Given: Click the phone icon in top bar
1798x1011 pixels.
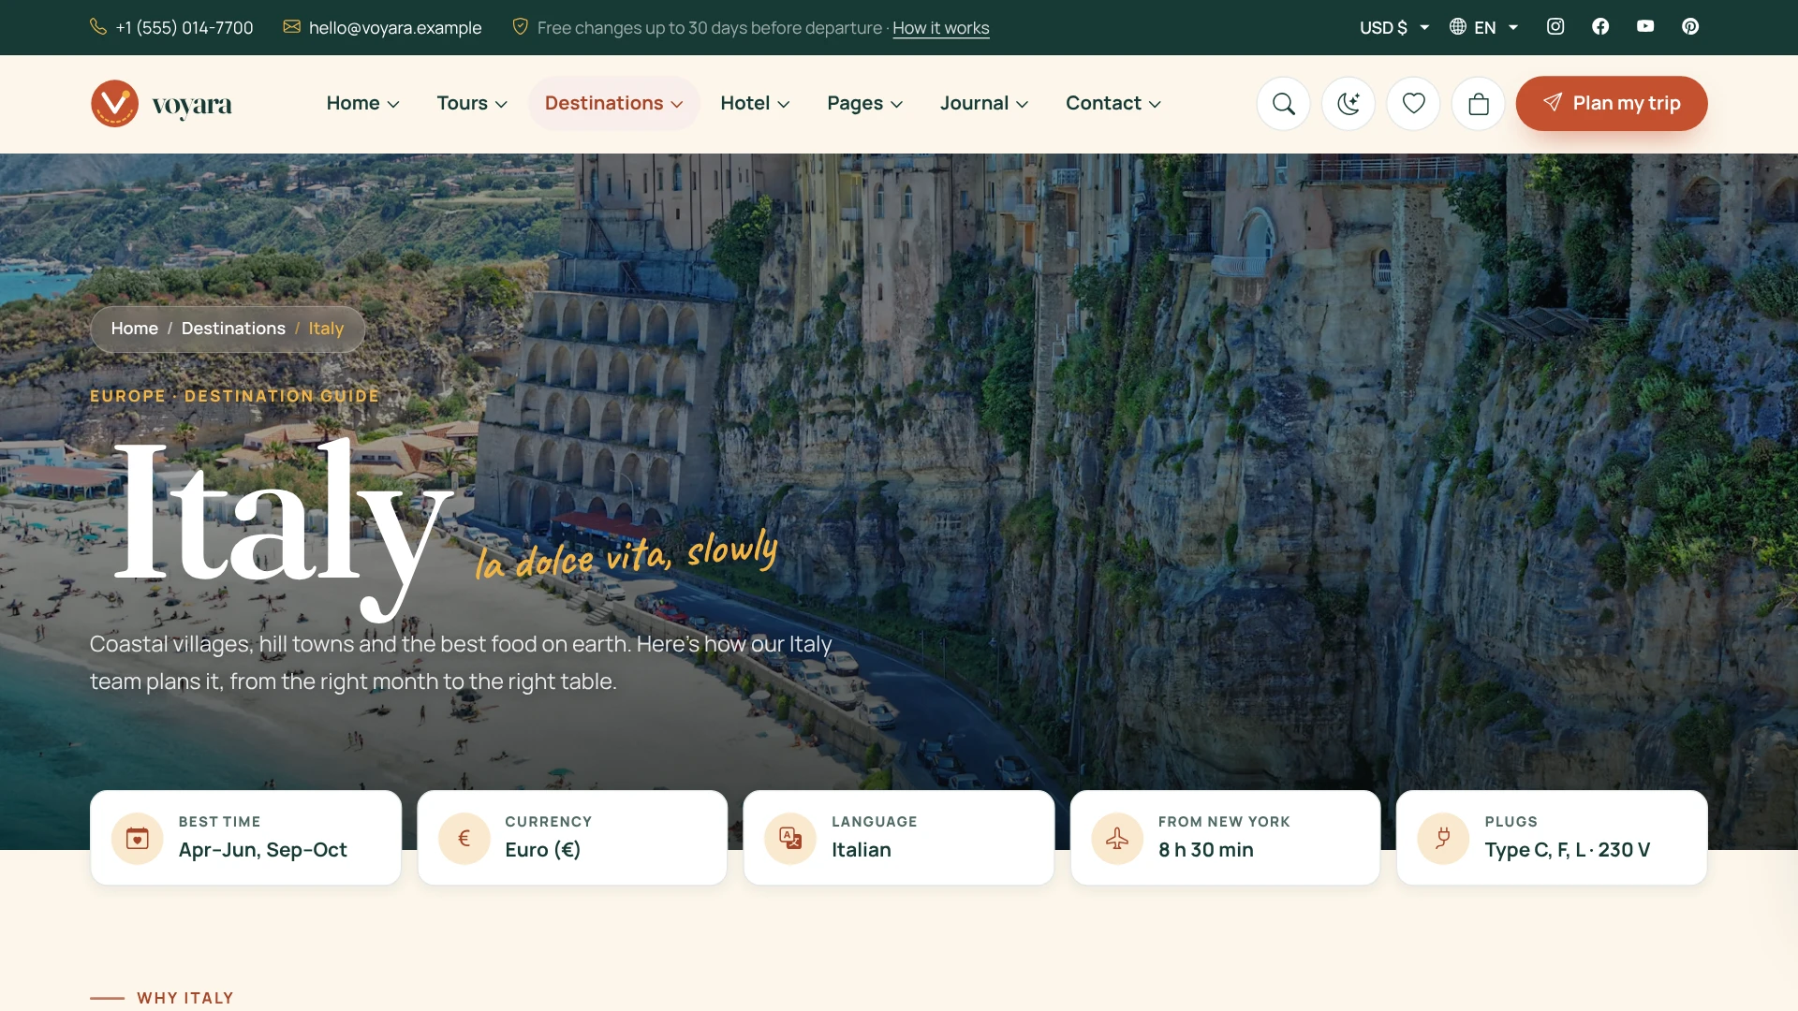Looking at the screenshot, I should click(98, 27).
